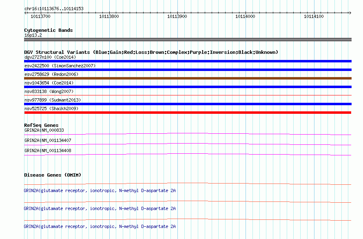Click the 10114100 ruler tick label
Image resolution: width=363 pixels, height=239 pixels.
(x=314, y=16)
